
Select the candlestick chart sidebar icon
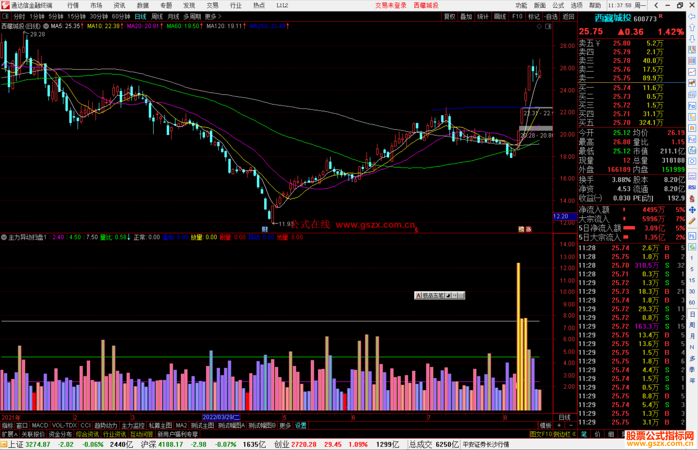point(692,83)
